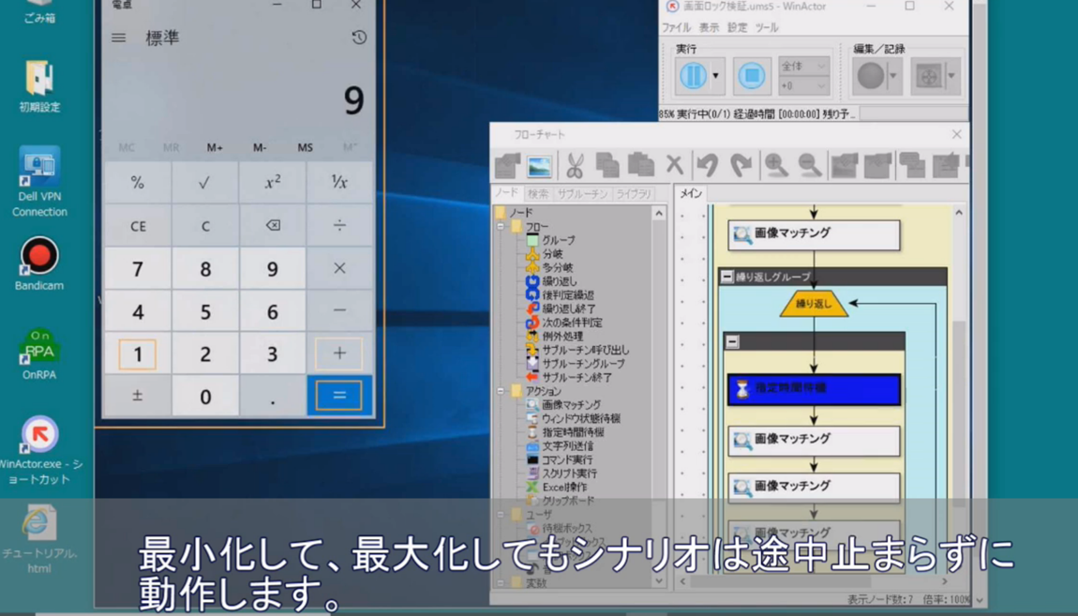Open the 表示 menu in WinActor

pos(709,27)
